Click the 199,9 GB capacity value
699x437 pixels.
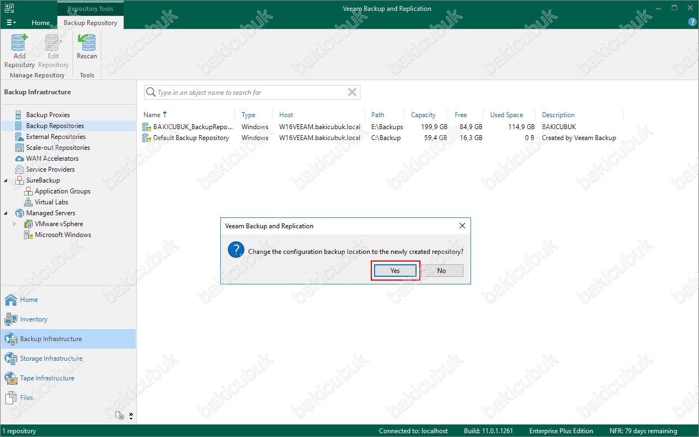pos(433,127)
